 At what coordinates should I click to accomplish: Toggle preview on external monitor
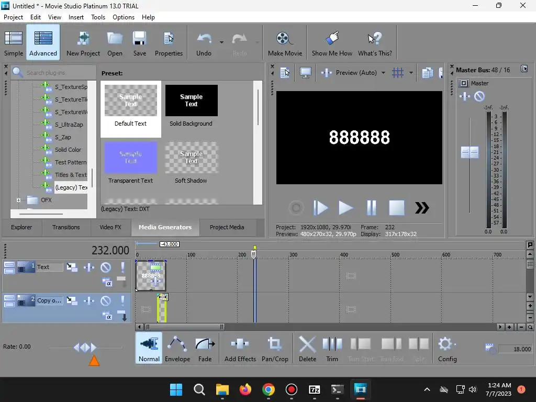point(305,73)
